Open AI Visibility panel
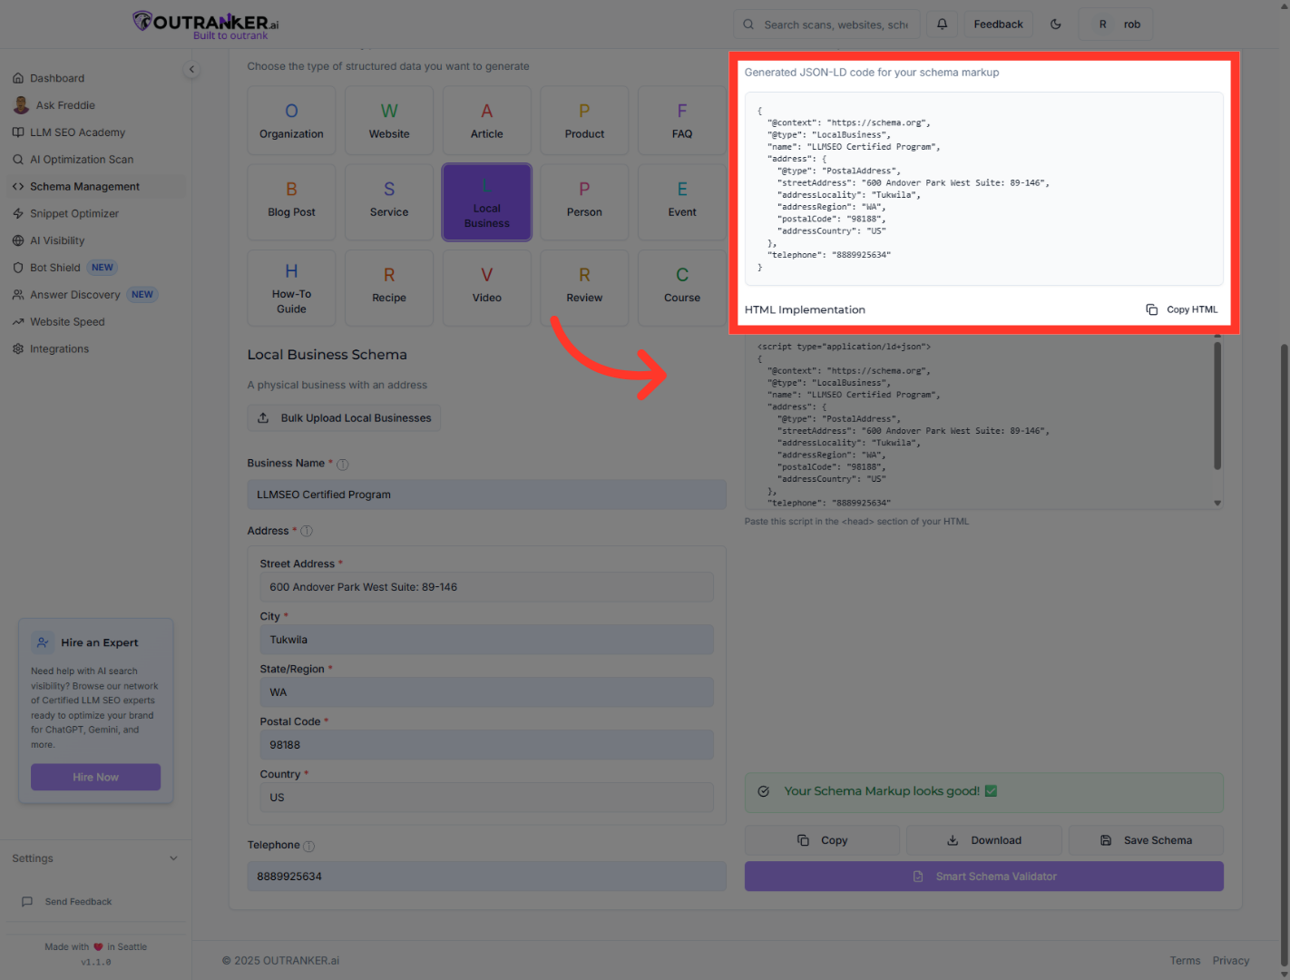The image size is (1290, 980). coord(58,240)
